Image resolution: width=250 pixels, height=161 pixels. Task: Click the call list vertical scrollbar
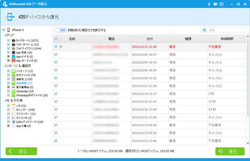pyautogui.click(x=248, y=77)
